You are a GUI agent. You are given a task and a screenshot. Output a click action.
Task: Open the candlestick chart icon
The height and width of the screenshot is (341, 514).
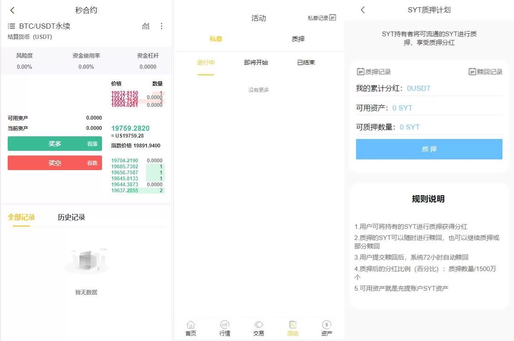[x=146, y=26]
